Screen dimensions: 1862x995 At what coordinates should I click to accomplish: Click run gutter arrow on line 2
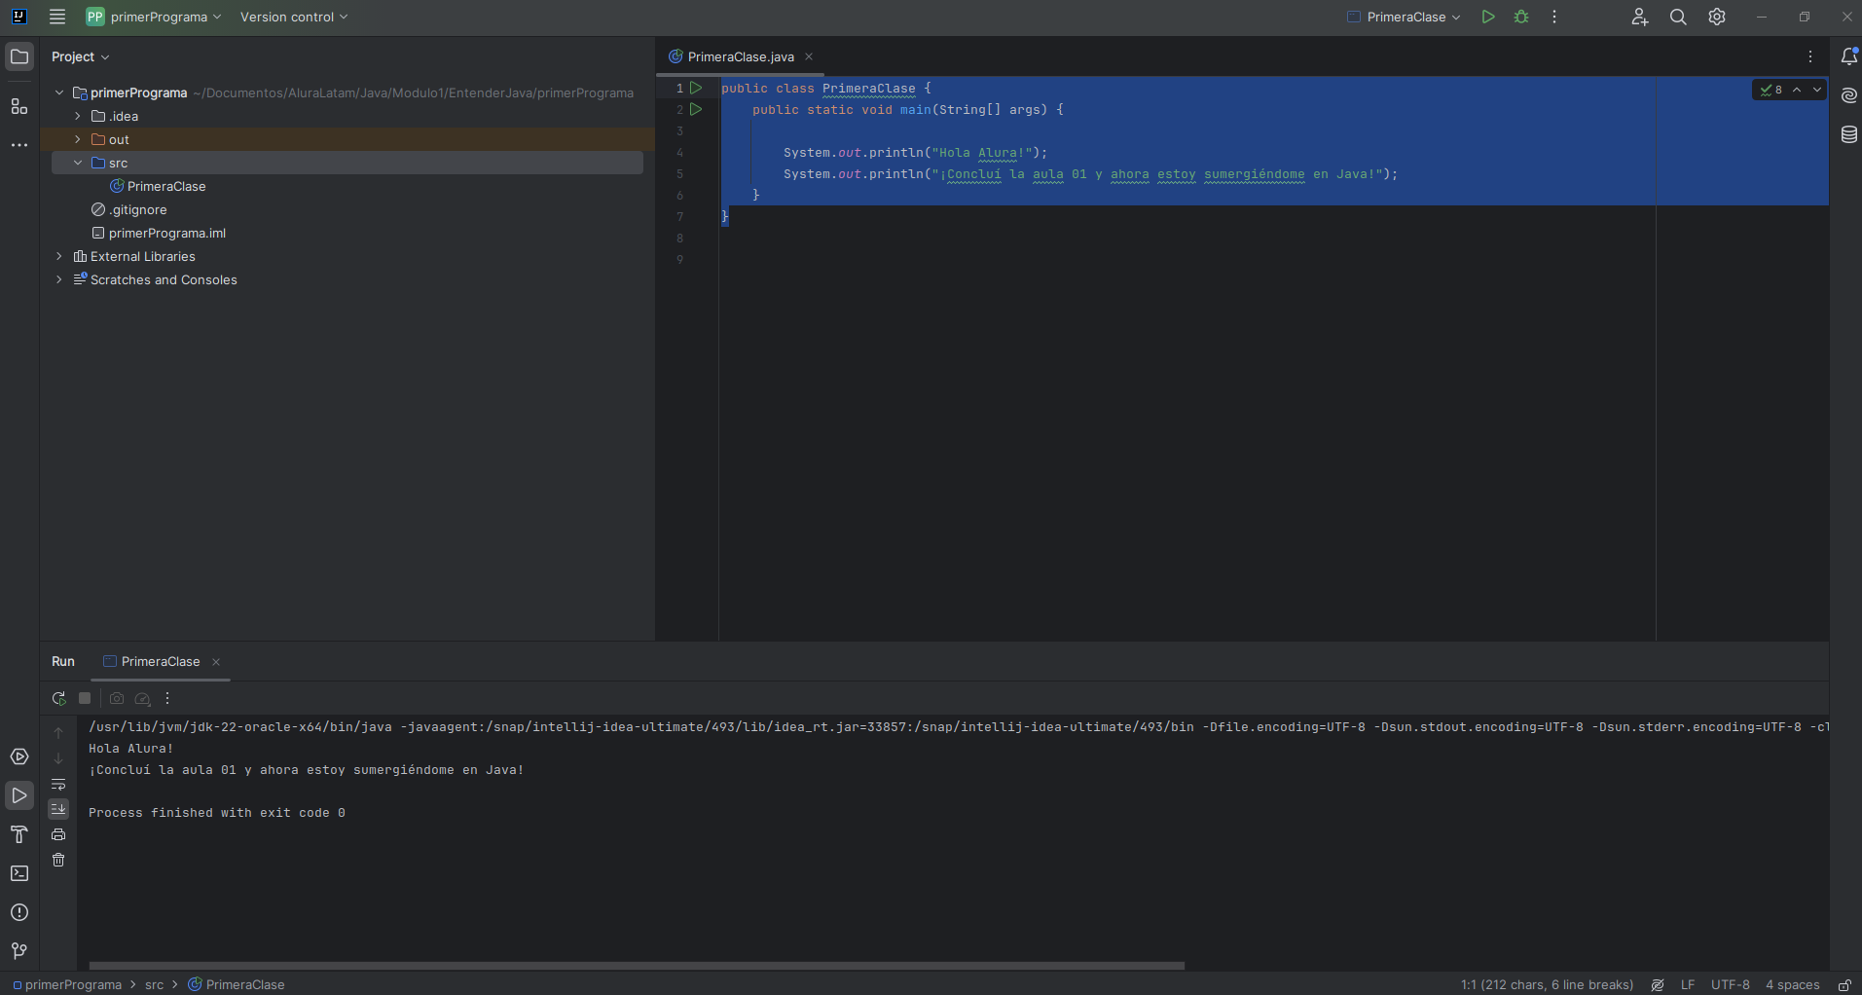696,109
